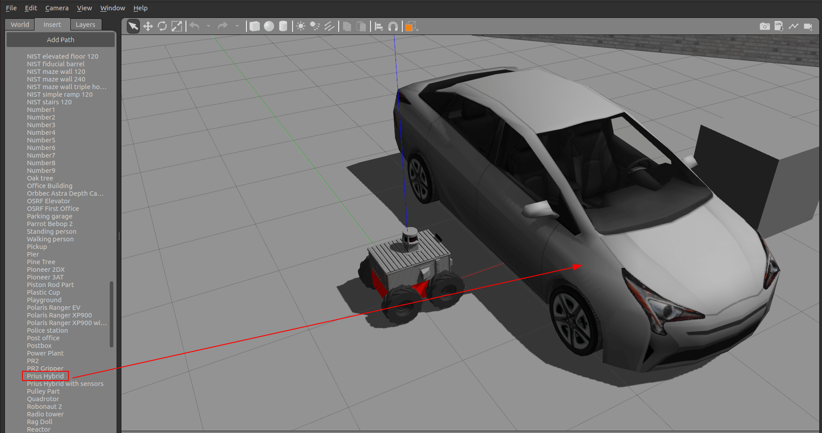The width and height of the screenshot is (822, 433).
Task: Choose the Power Plant model
Action: pyautogui.click(x=45, y=353)
